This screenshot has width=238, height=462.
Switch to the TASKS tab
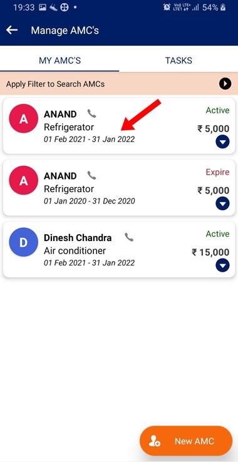(x=178, y=60)
